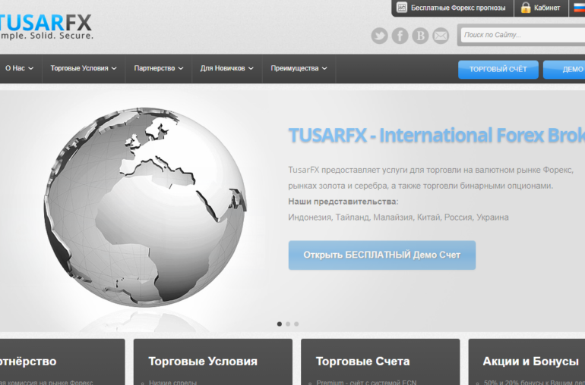
Task: Click the chart icon beside Форекс прогнозы
Action: pyautogui.click(x=401, y=8)
